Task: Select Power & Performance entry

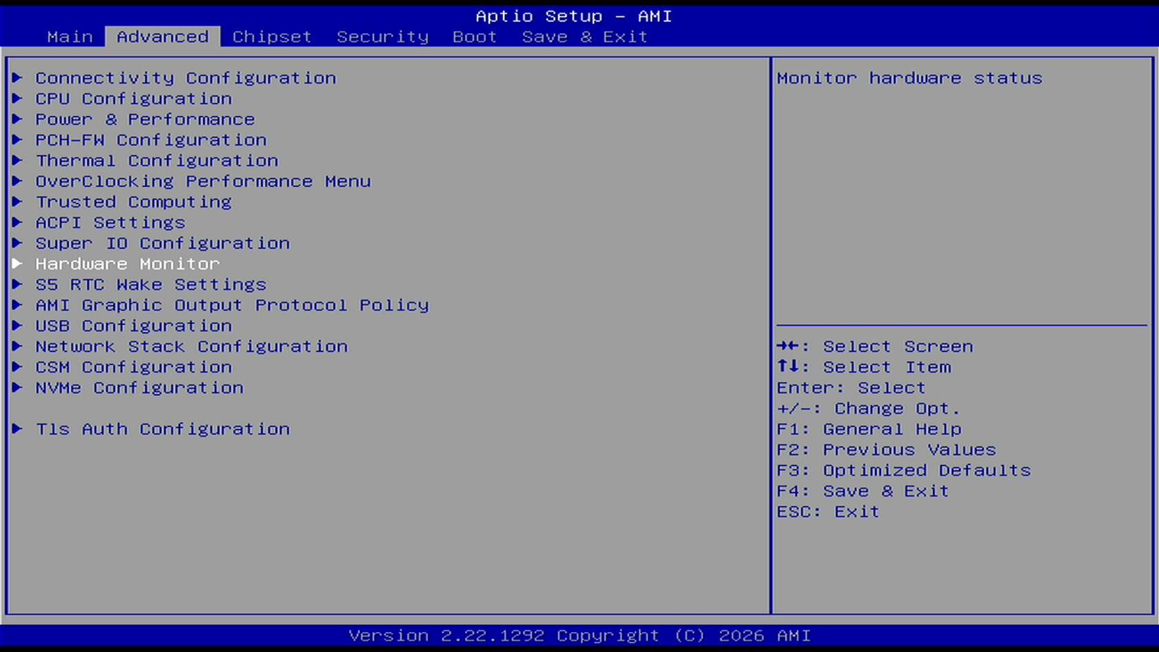Action: [x=145, y=119]
